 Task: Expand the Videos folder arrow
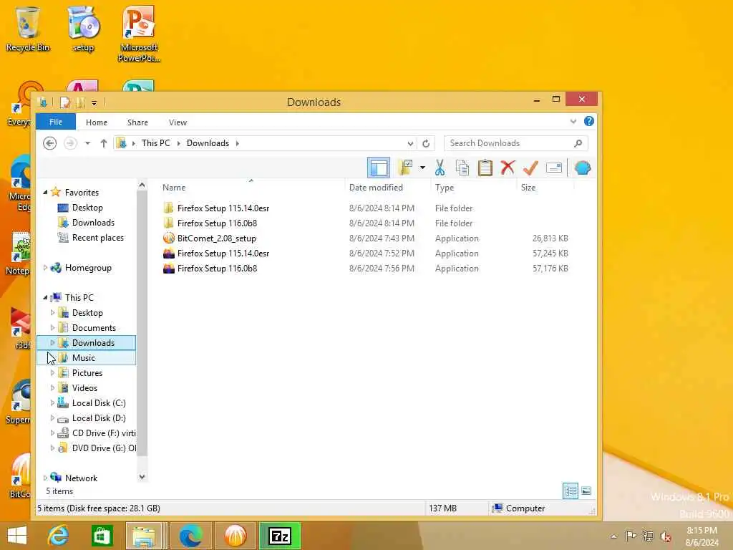click(x=52, y=387)
